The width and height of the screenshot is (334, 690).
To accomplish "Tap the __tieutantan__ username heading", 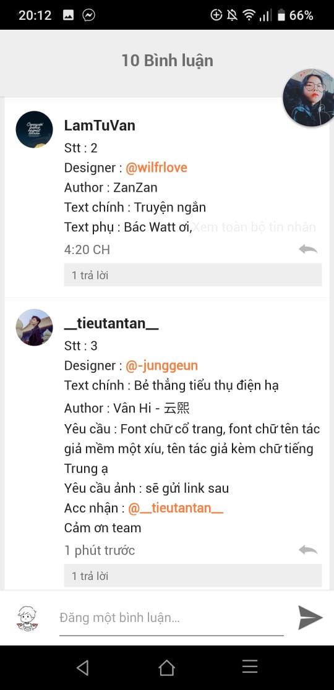I will [x=111, y=323].
